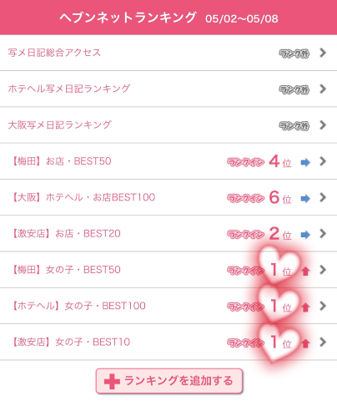
Task: Open 大阪写メ日記ランキング row
Action: [x=168, y=125]
